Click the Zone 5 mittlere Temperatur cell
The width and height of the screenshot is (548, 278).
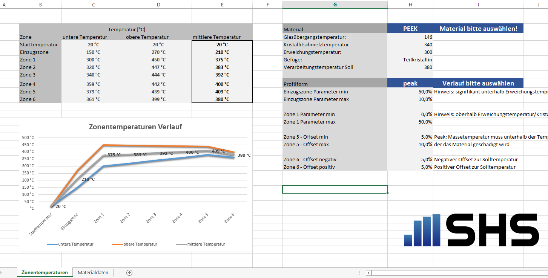[222, 92]
